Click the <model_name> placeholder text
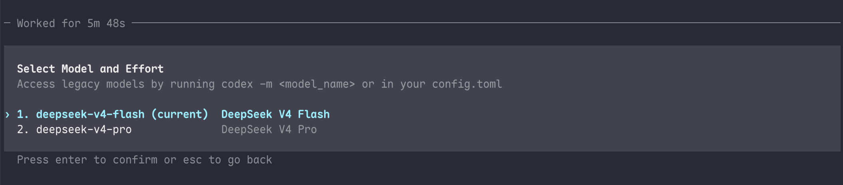This screenshot has height=185, width=843. click(x=317, y=84)
